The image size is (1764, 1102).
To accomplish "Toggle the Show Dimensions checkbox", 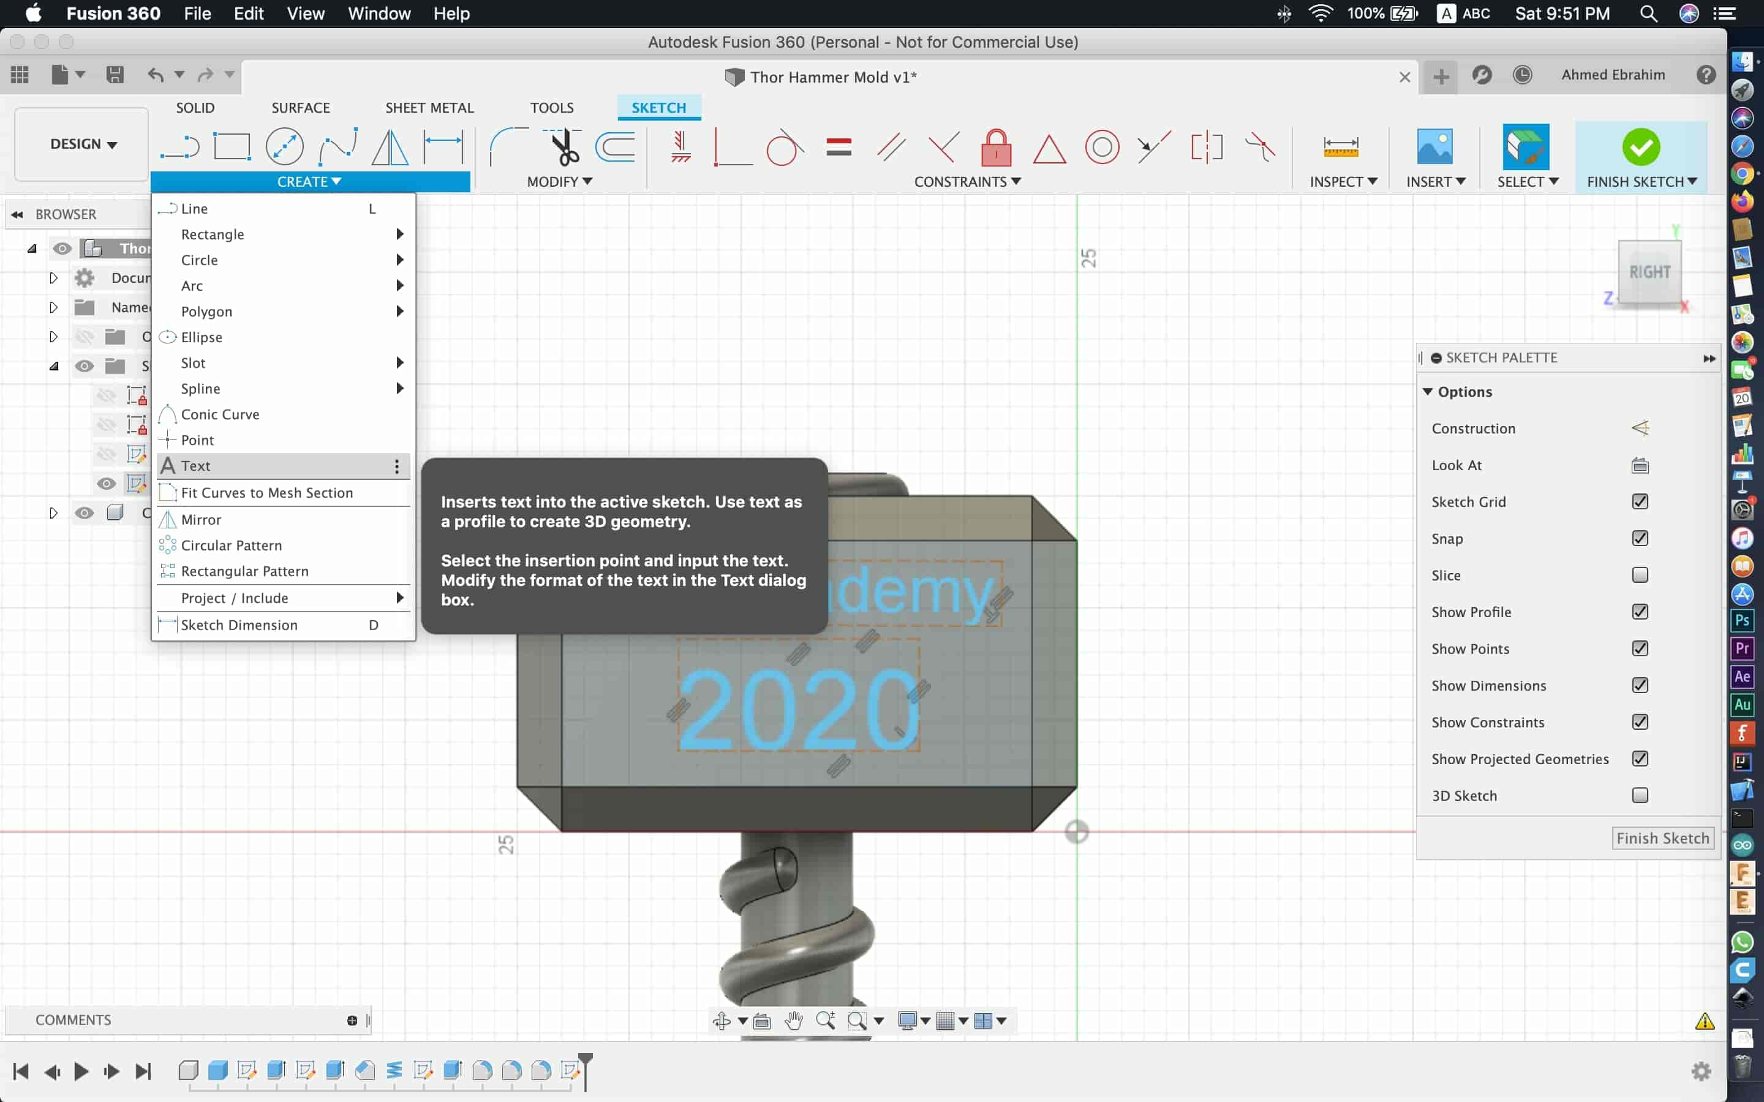I will (1639, 685).
